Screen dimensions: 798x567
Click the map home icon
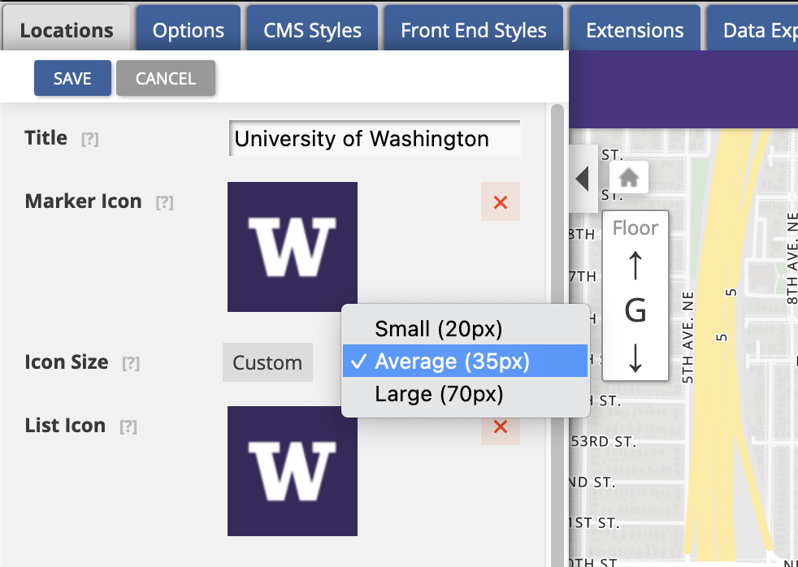[x=628, y=177]
